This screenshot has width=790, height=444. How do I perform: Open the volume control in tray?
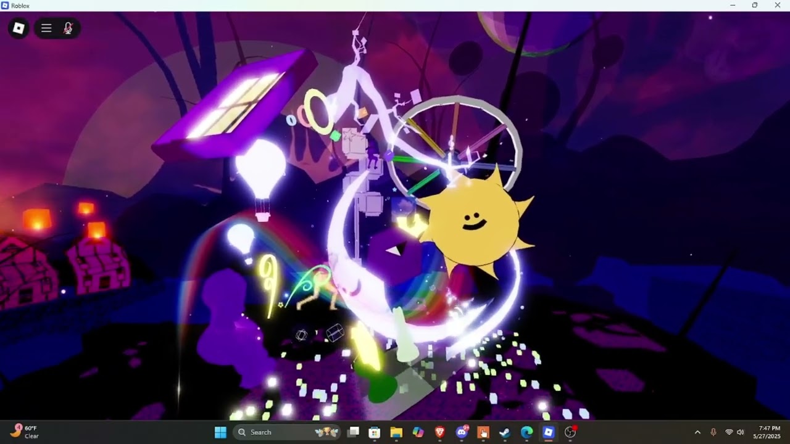(741, 432)
